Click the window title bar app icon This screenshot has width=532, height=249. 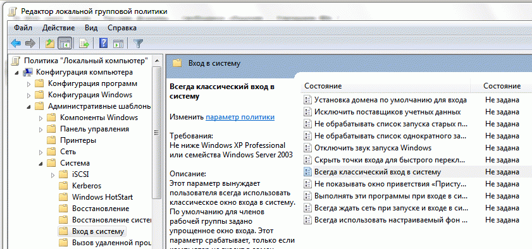[13, 11]
